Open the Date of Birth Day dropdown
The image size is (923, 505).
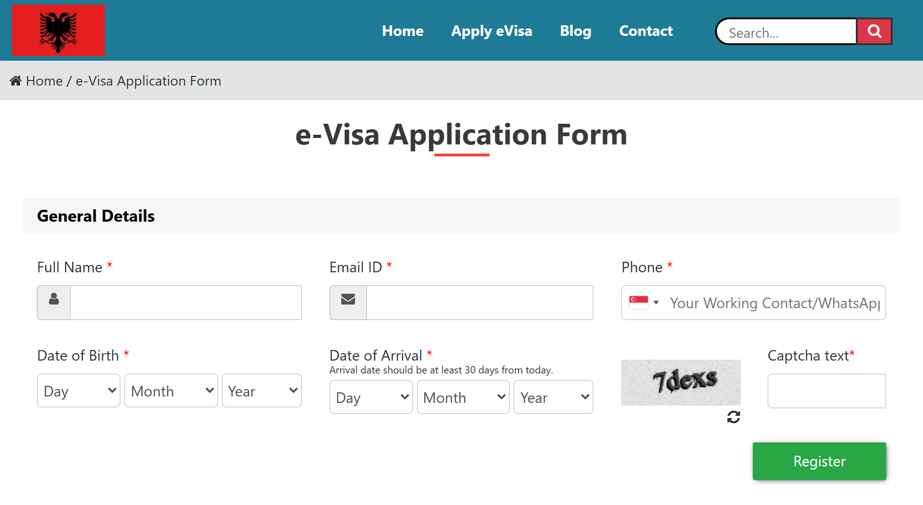[x=79, y=390]
